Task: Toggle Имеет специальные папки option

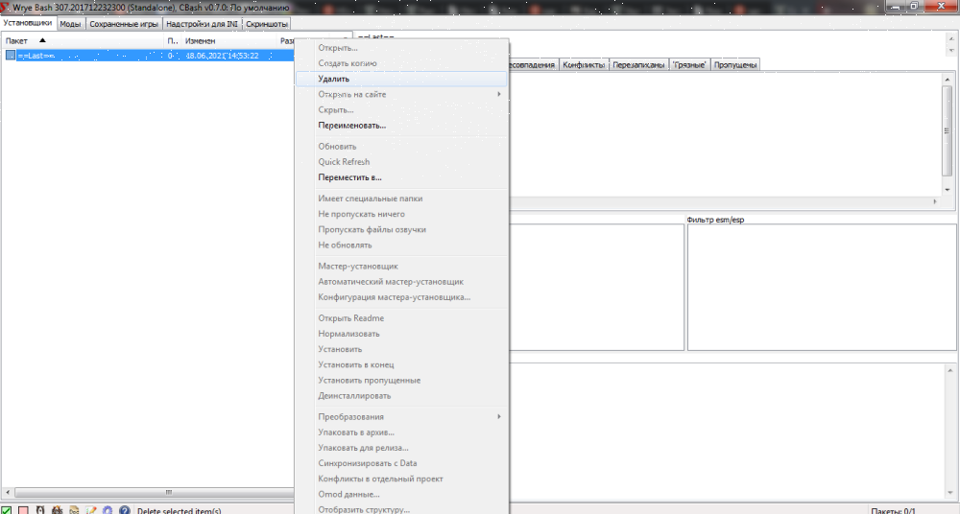Action: pyautogui.click(x=401, y=199)
